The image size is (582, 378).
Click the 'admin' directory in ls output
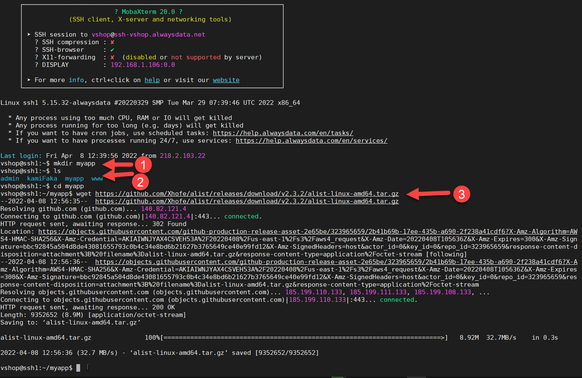pyautogui.click(x=10, y=178)
